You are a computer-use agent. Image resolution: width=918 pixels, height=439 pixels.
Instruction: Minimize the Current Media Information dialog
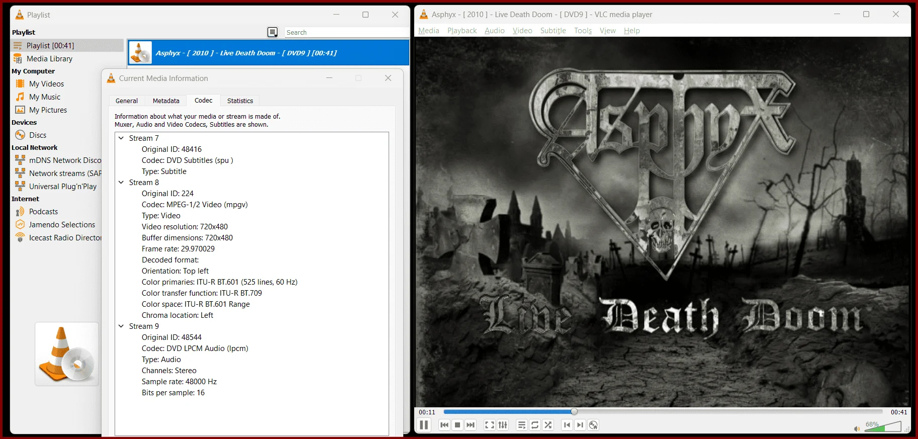pyautogui.click(x=329, y=78)
